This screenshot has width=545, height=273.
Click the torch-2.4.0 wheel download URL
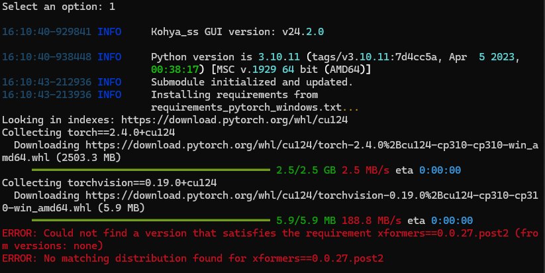(x=270, y=151)
